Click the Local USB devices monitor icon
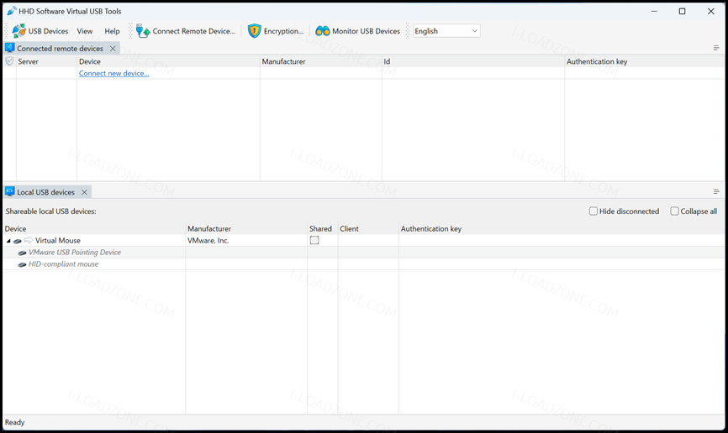Image resolution: width=728 pixels, height=433 pixels. pyautogui.click(x=10, y=191)
